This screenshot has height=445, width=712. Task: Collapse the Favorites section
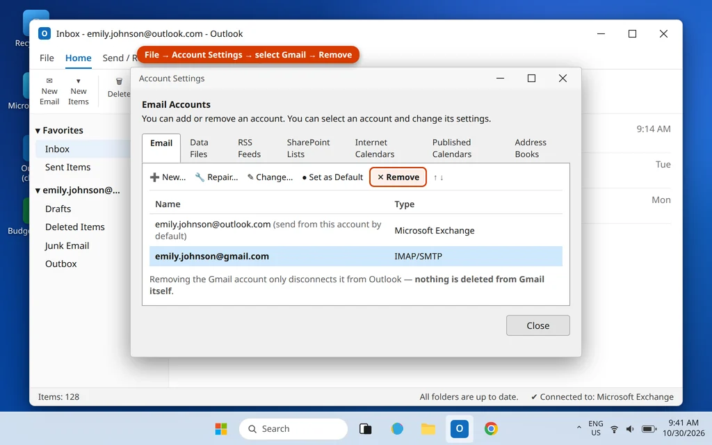coord(38,131)
